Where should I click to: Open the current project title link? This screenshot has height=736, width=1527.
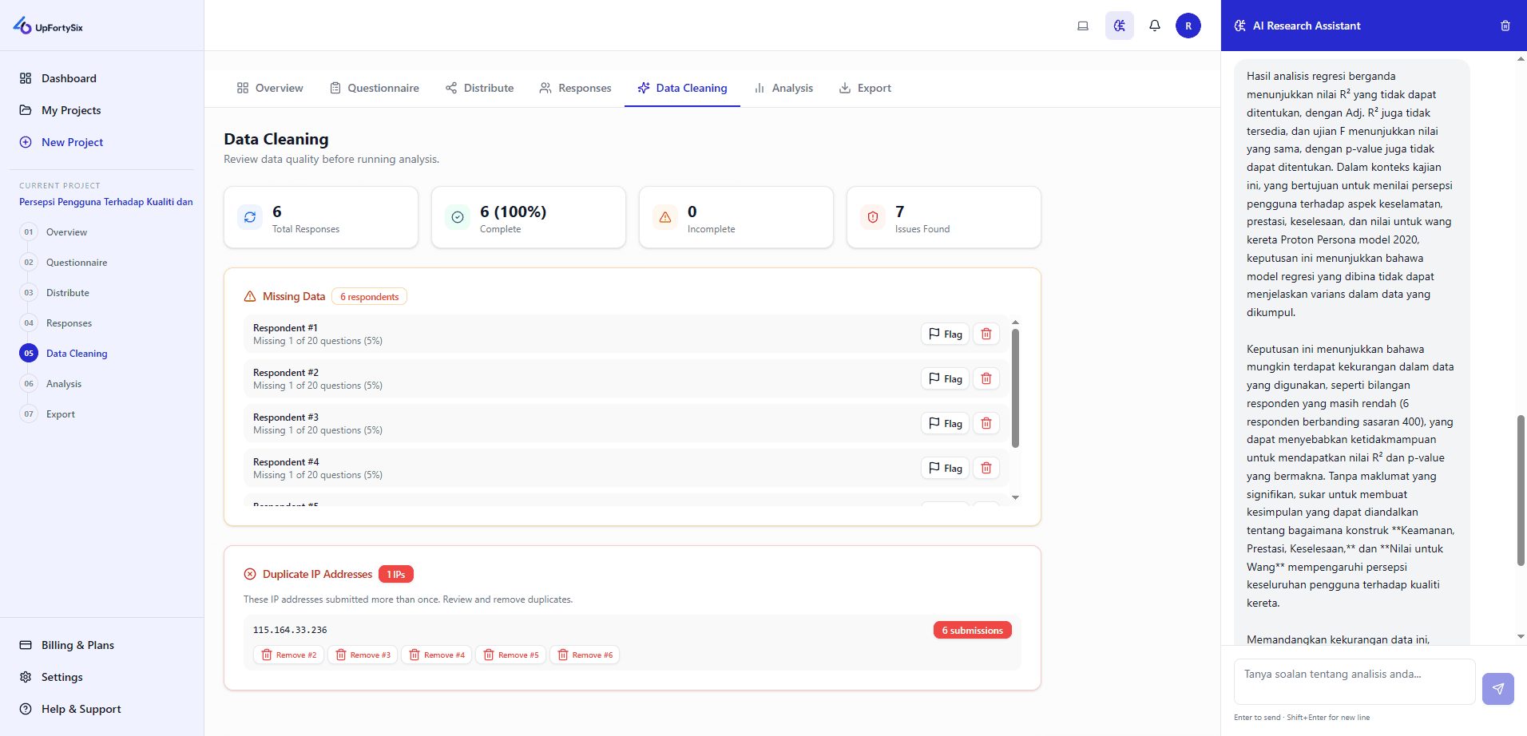tap(106, 202)
